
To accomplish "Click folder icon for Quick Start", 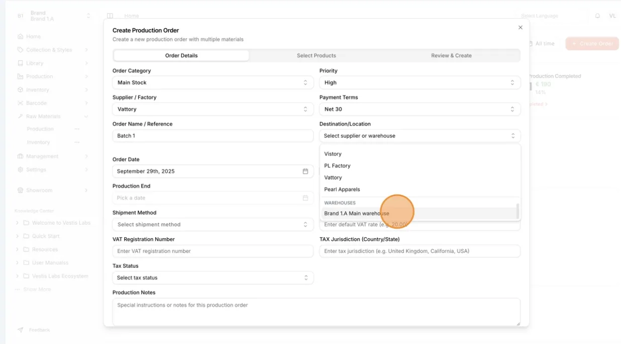I will (x=26, y=236).
